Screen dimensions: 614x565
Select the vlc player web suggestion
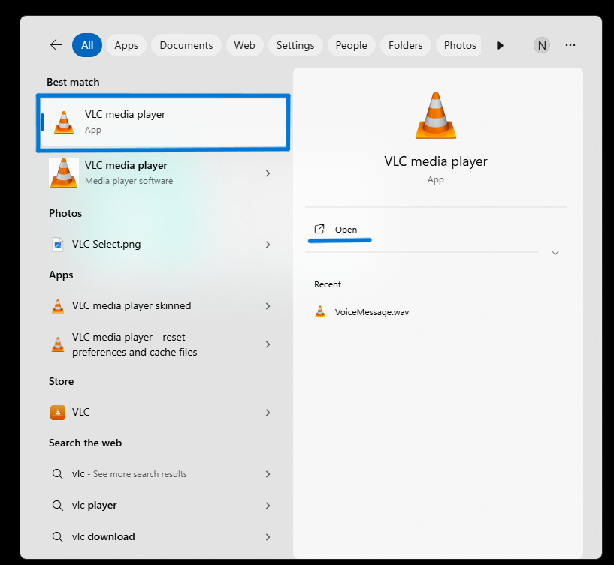161,506
